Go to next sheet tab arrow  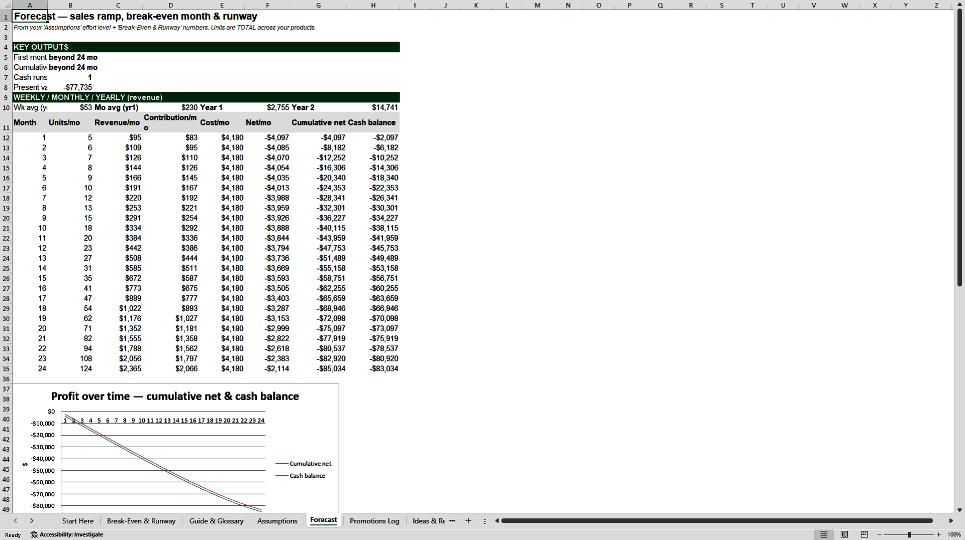pos(32,521)
